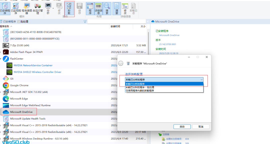Click install time 2023/7/29 12:38:19
Image resolution: width=270 pixels, height=144 pixels.
point(168,53)
